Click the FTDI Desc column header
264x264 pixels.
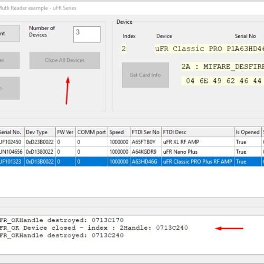[198, 132]
